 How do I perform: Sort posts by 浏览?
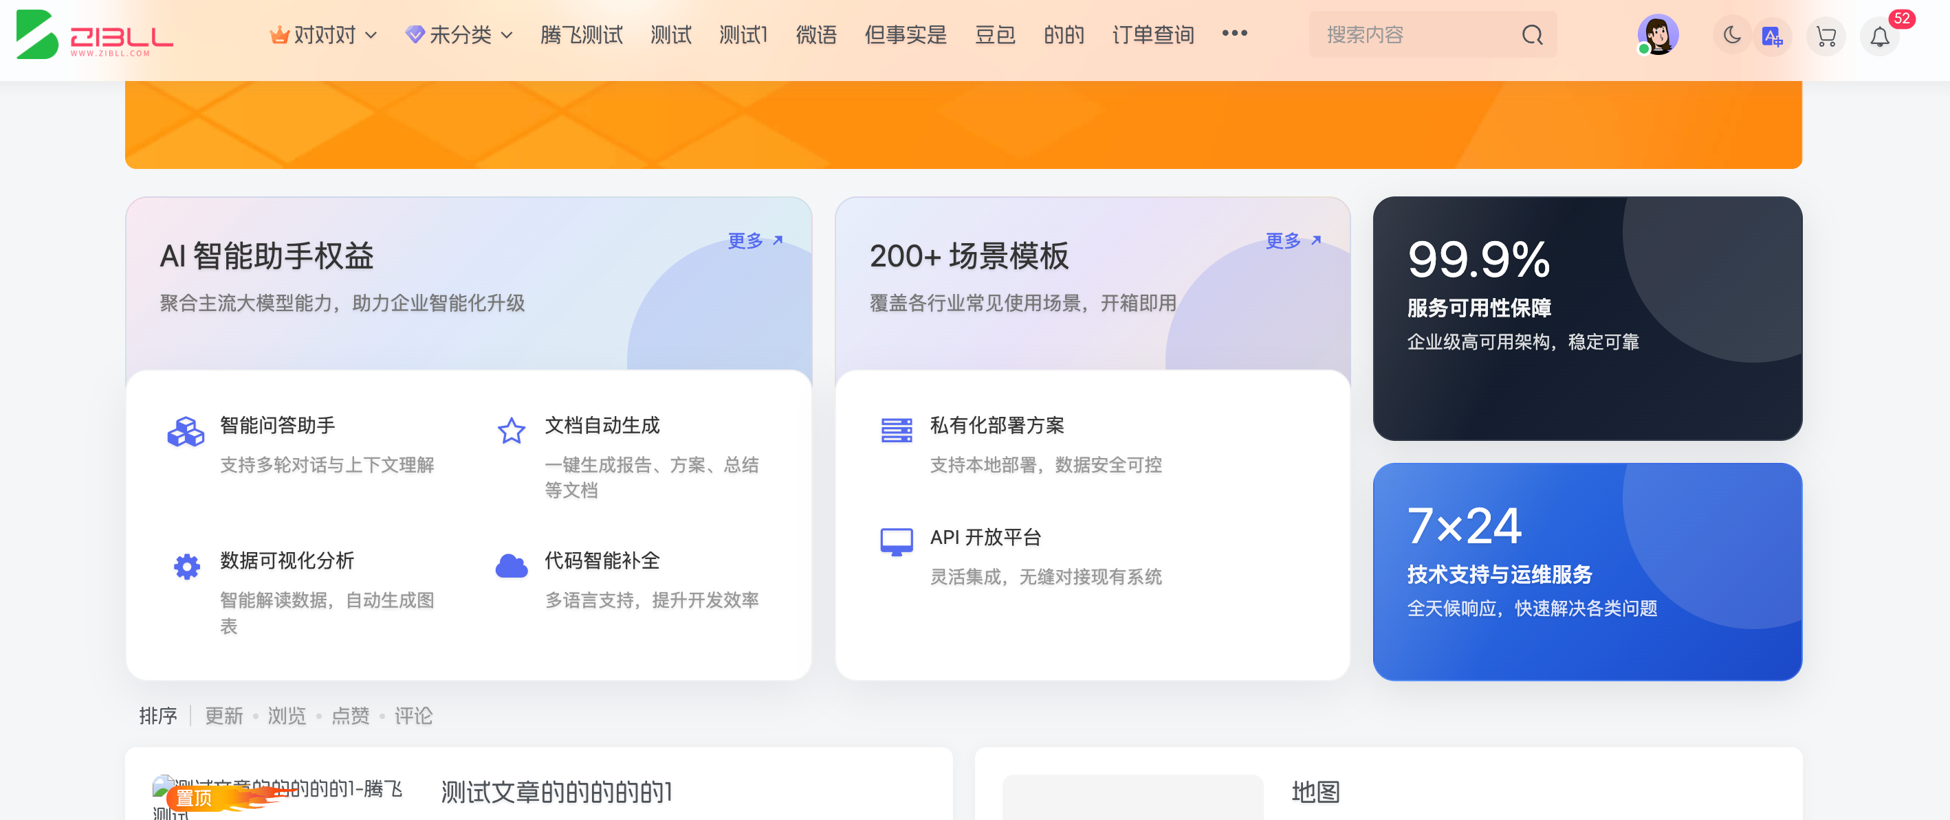pyautogui.click(x=287, y=715)
